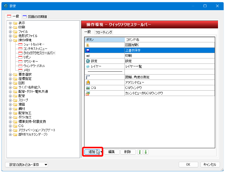229x175 pixels.
Task: Click the folder icon next to 表示
Action: tap(15, 23)
